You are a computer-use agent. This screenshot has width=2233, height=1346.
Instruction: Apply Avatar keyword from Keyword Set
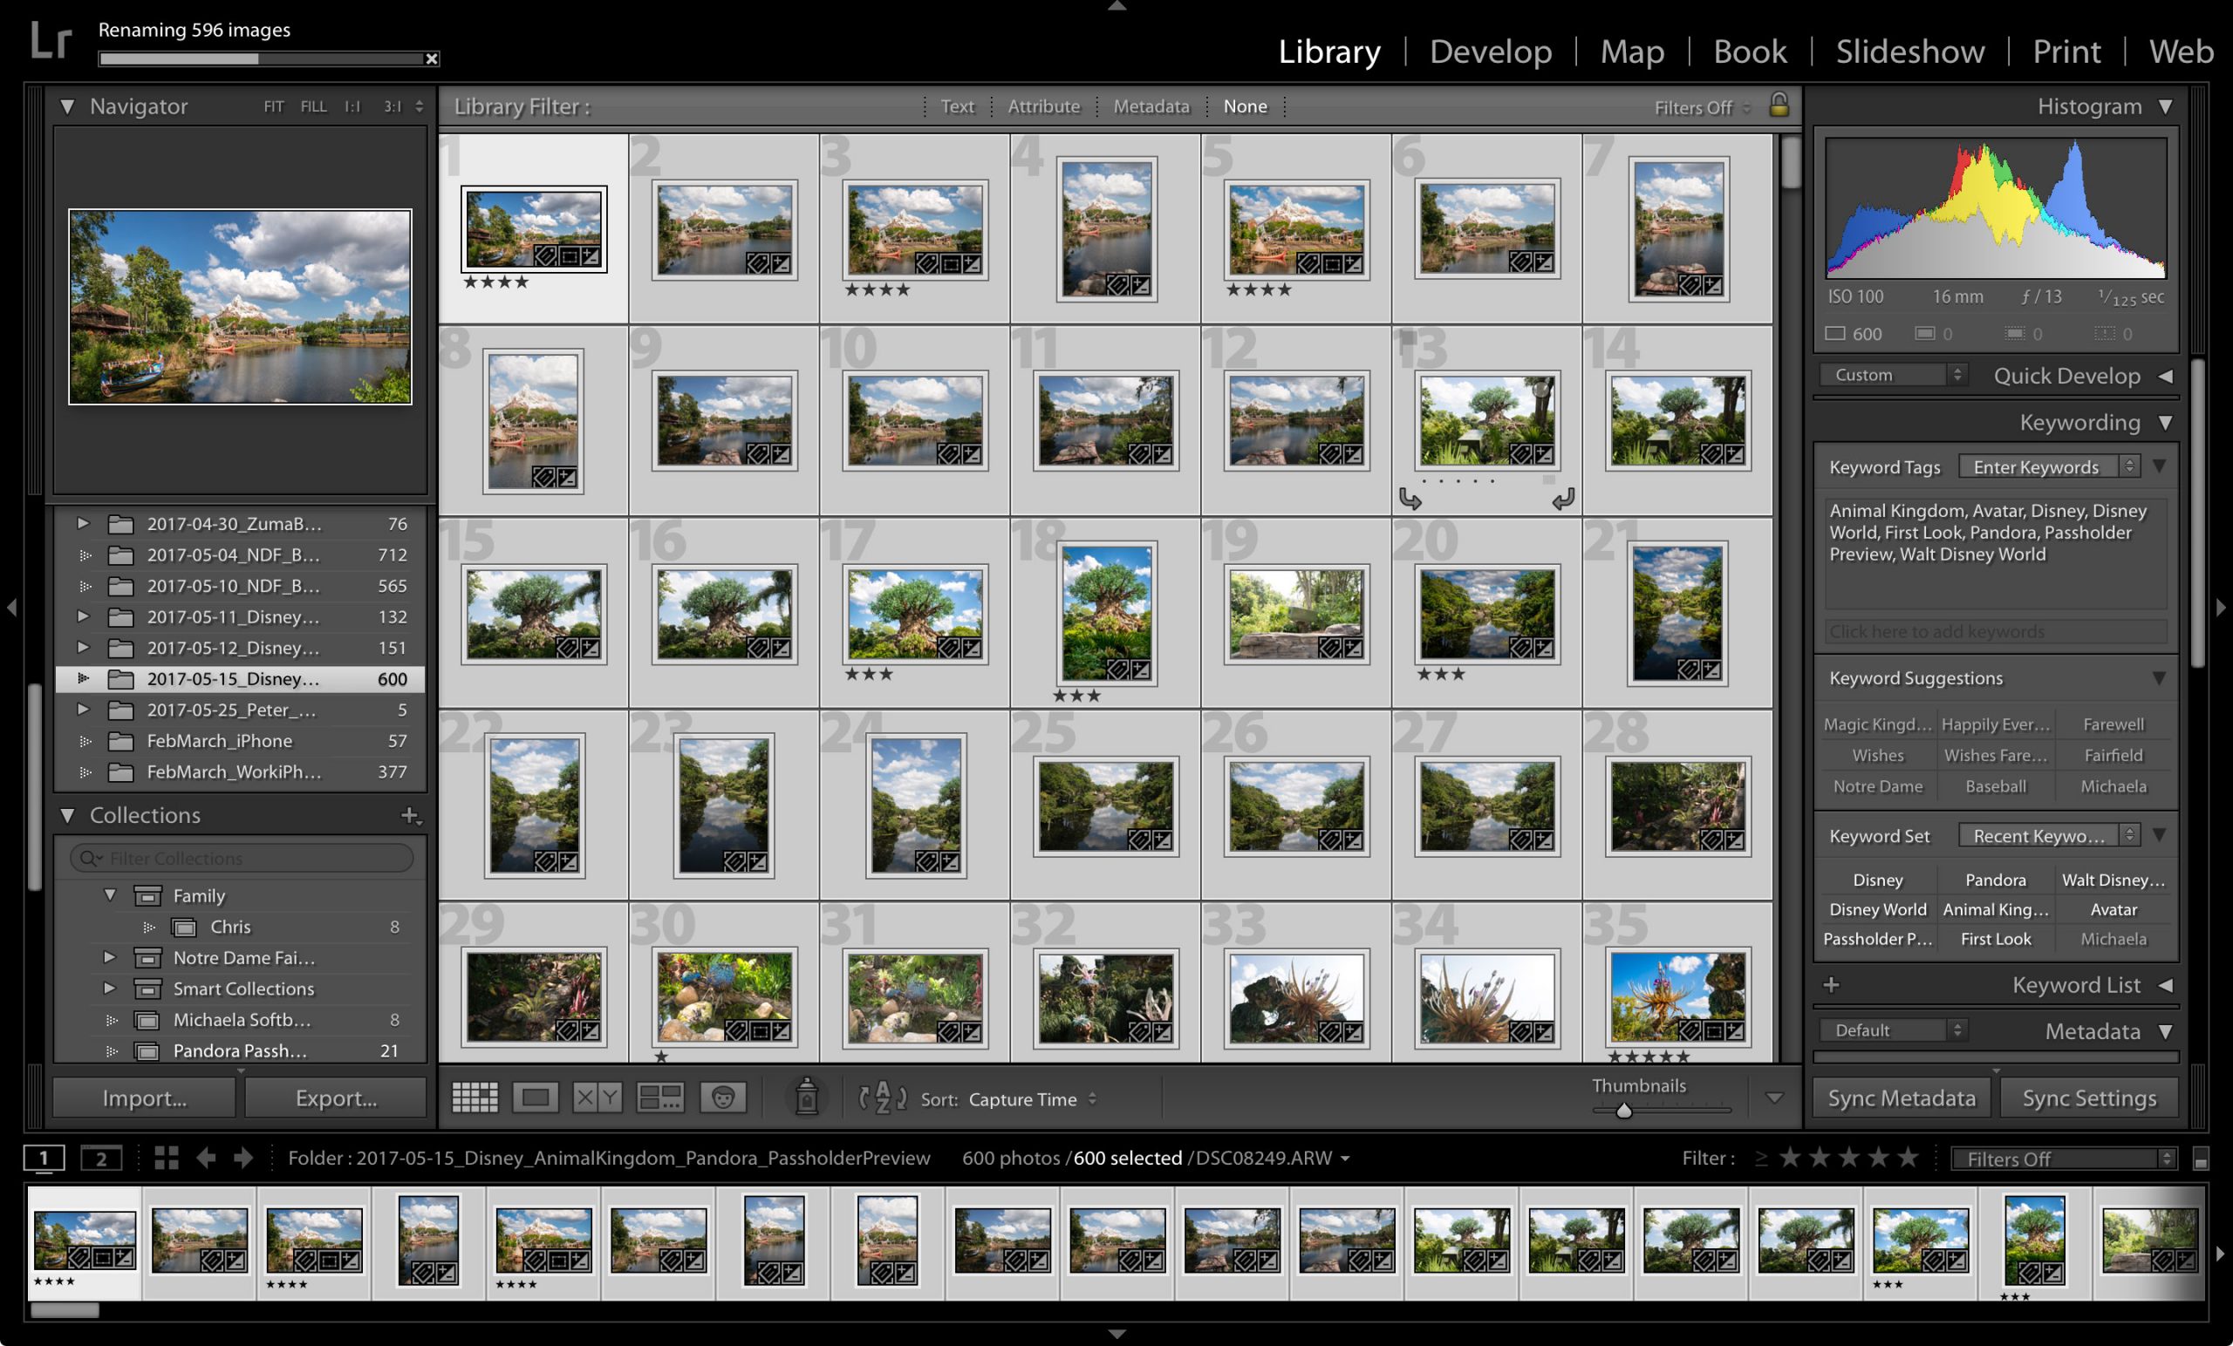[2113, 908]
